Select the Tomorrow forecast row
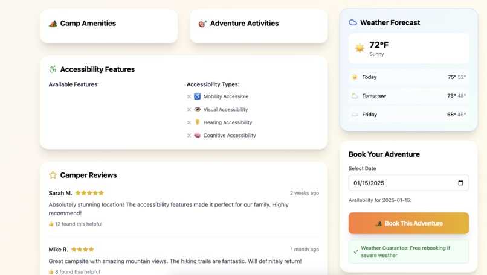 tap(408, 96)
